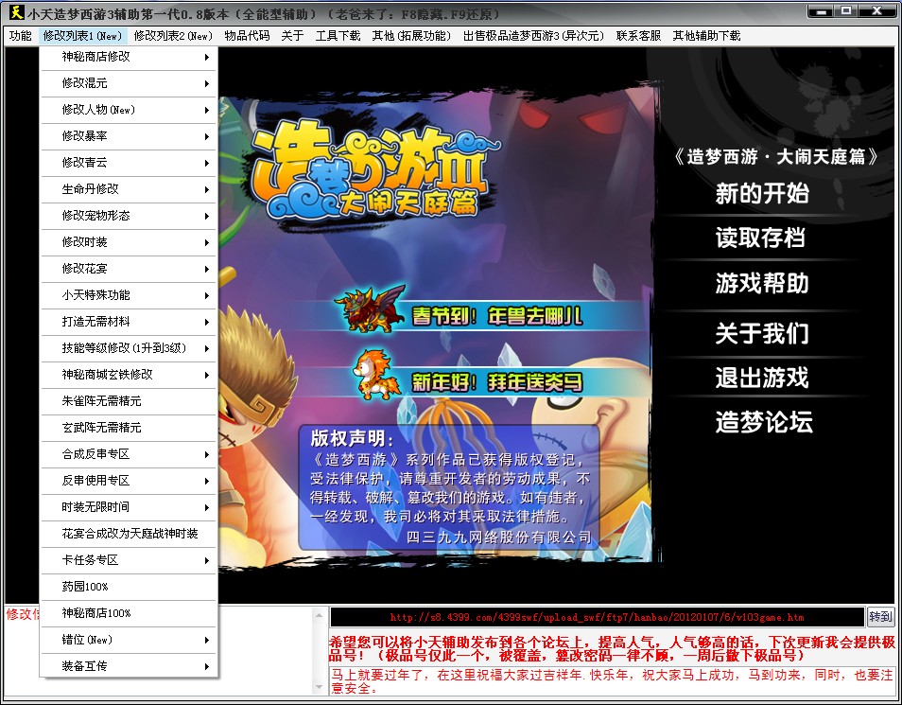Viewport: 902px width, 705px height.
Task: Open the 神秘商城玄铁修改 submenu
Action: point(129,375)
